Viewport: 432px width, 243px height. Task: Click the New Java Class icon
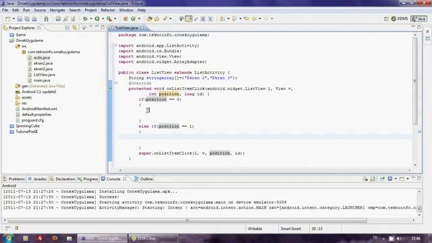click(134, 19)
